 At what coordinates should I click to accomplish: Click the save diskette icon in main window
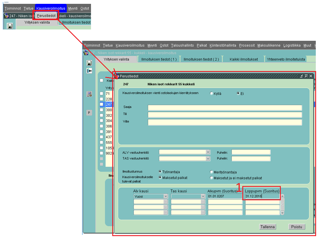(89, 63)
